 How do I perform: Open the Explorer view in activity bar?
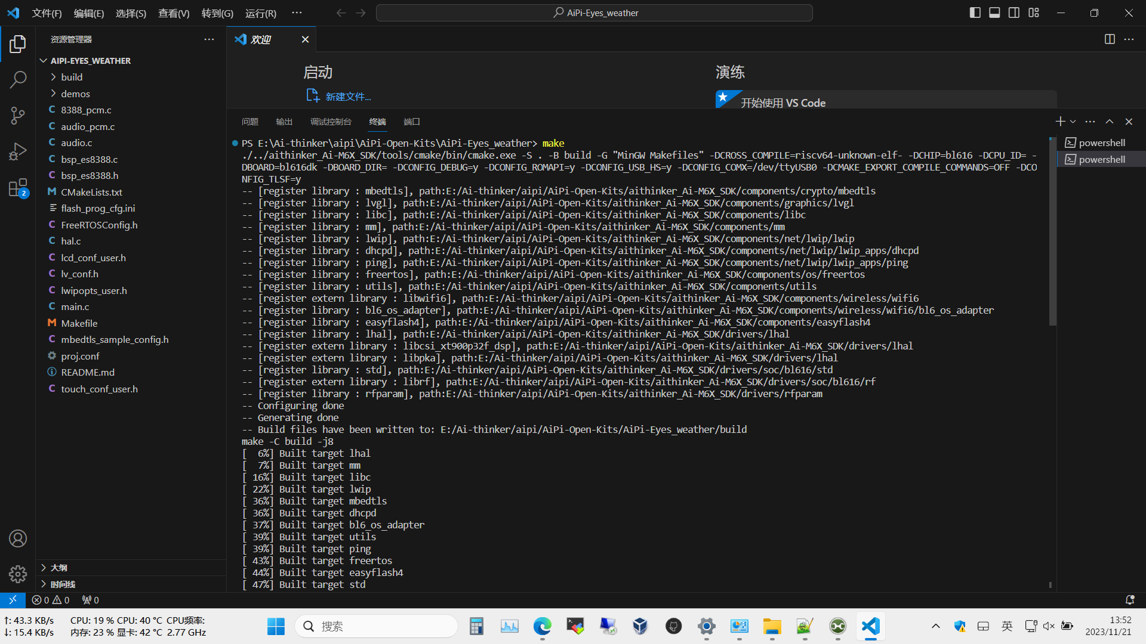[18, 44]
